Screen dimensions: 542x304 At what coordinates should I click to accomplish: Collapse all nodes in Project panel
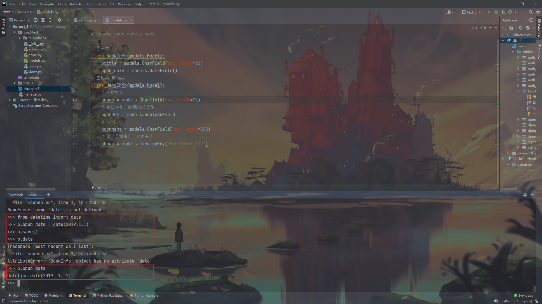click(x=50, y=20)
